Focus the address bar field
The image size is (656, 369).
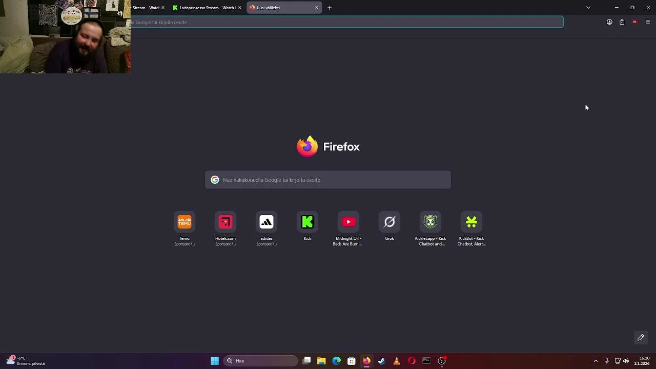click(347, 22)
